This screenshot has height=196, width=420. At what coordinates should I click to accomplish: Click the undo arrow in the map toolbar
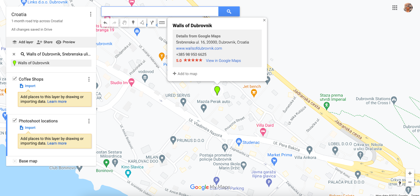105,23
